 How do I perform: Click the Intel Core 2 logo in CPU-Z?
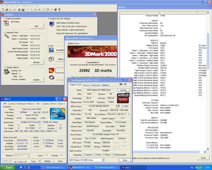[x=57, y=114]
